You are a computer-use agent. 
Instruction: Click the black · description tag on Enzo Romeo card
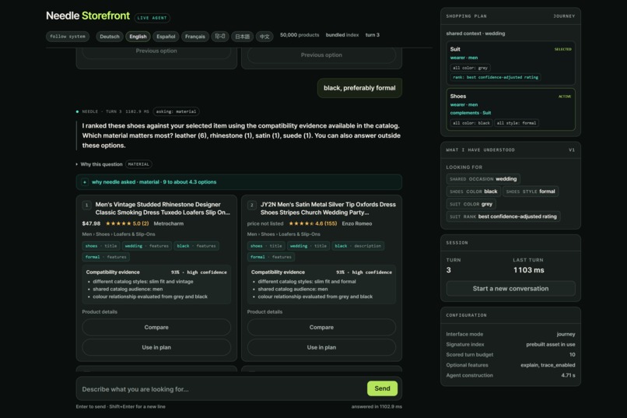pos(358,246)
